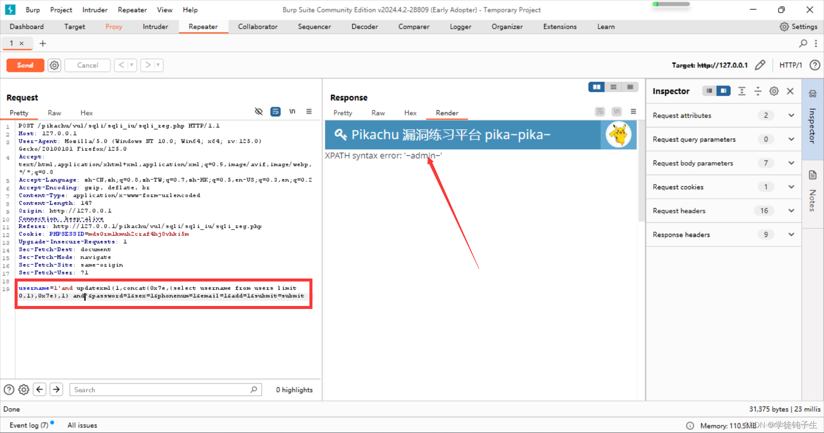
Task: Open next history dropdown arrow
Action: [x=158, y=65]
